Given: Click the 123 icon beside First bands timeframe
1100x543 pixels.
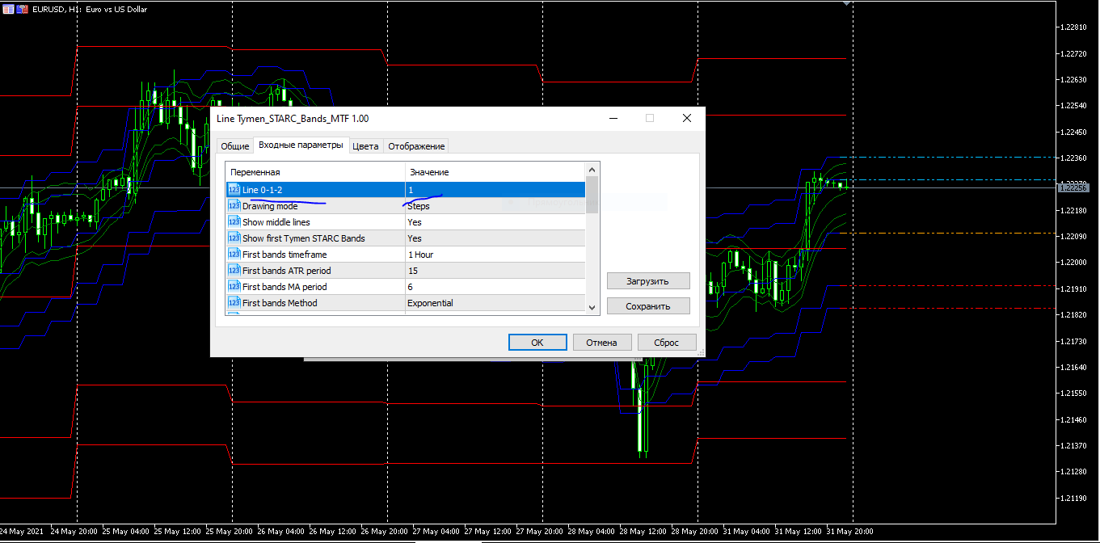Looking at the screenshot, I should (x=234, y=254).
